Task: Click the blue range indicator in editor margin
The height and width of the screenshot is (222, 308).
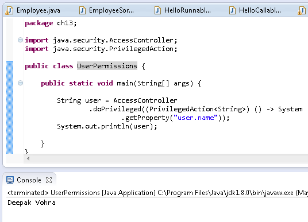Action: (10, 107)
